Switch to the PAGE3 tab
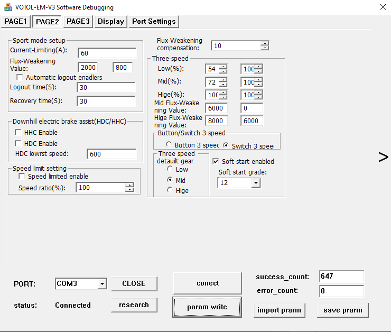The height and width of the screenshot is (332, 391). coord(78,21)
